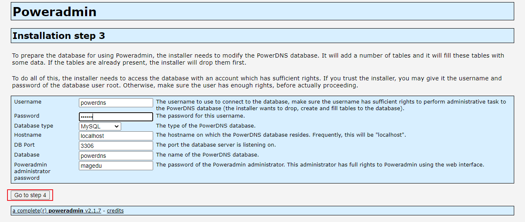
Task: Click the Hostname field containing localhost
Action: tap(116, 136)
